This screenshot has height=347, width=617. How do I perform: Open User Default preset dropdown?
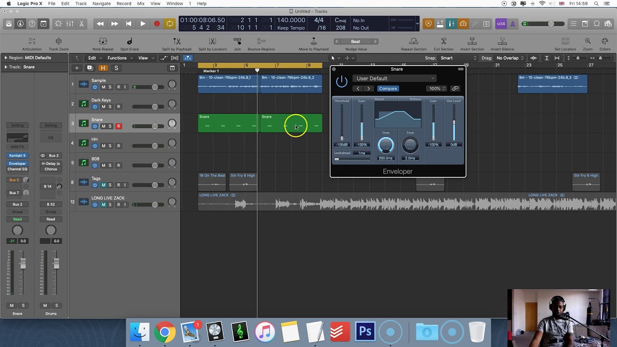coord(395,78)
